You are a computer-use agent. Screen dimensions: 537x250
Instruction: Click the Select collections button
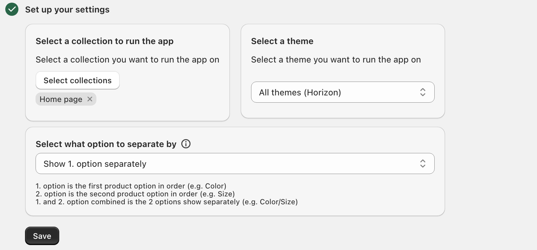[78, 80]
